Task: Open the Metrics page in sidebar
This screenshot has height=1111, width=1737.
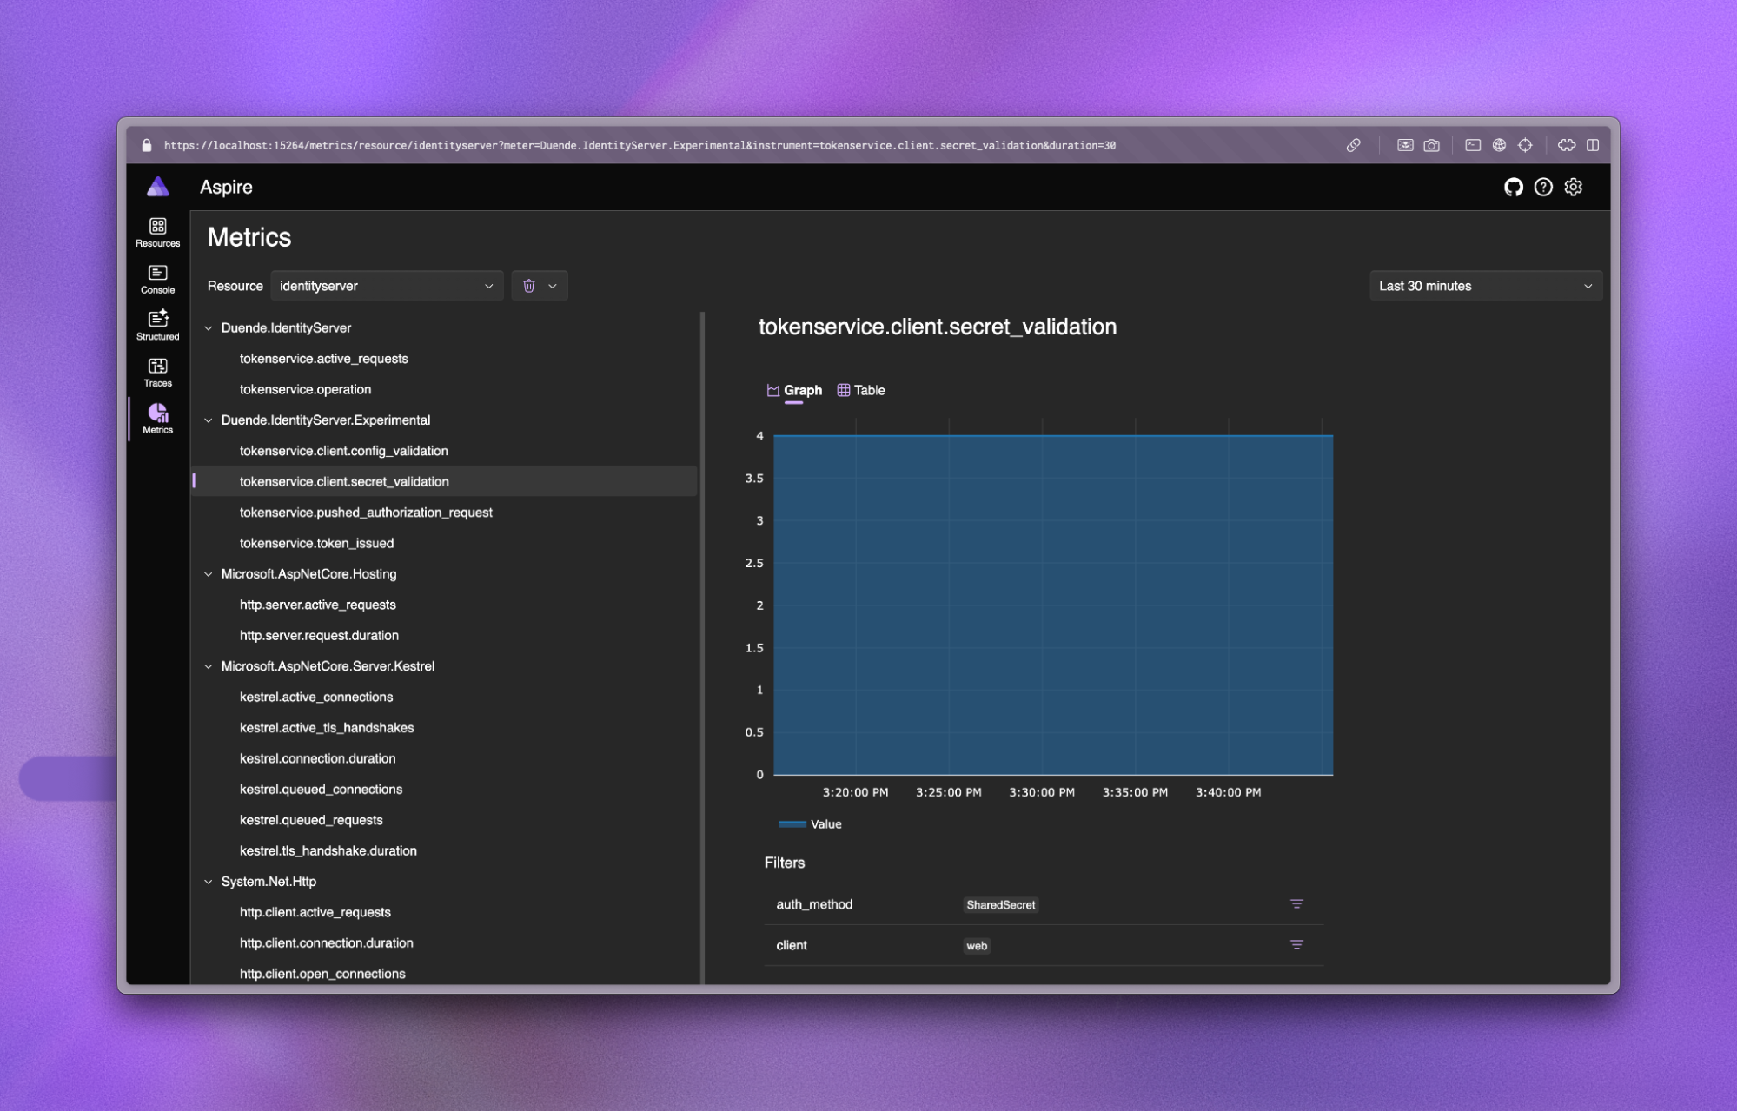Action: click(x=157, y=420)
